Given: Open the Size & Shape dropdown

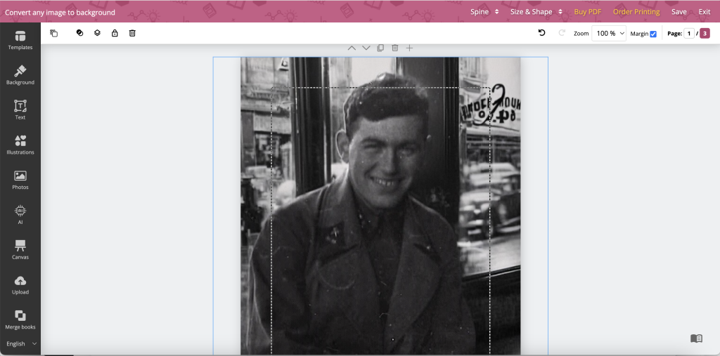Looking at the screenshot, I should point(536,12).
